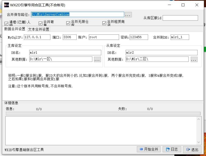Toggle the 清理(已删)人物 checkbox
Viewport: 206px width, 156px height.
tap(6, 23)
